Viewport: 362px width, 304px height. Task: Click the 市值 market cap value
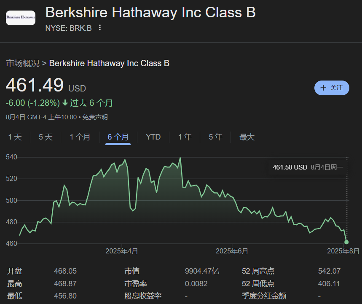202,271
